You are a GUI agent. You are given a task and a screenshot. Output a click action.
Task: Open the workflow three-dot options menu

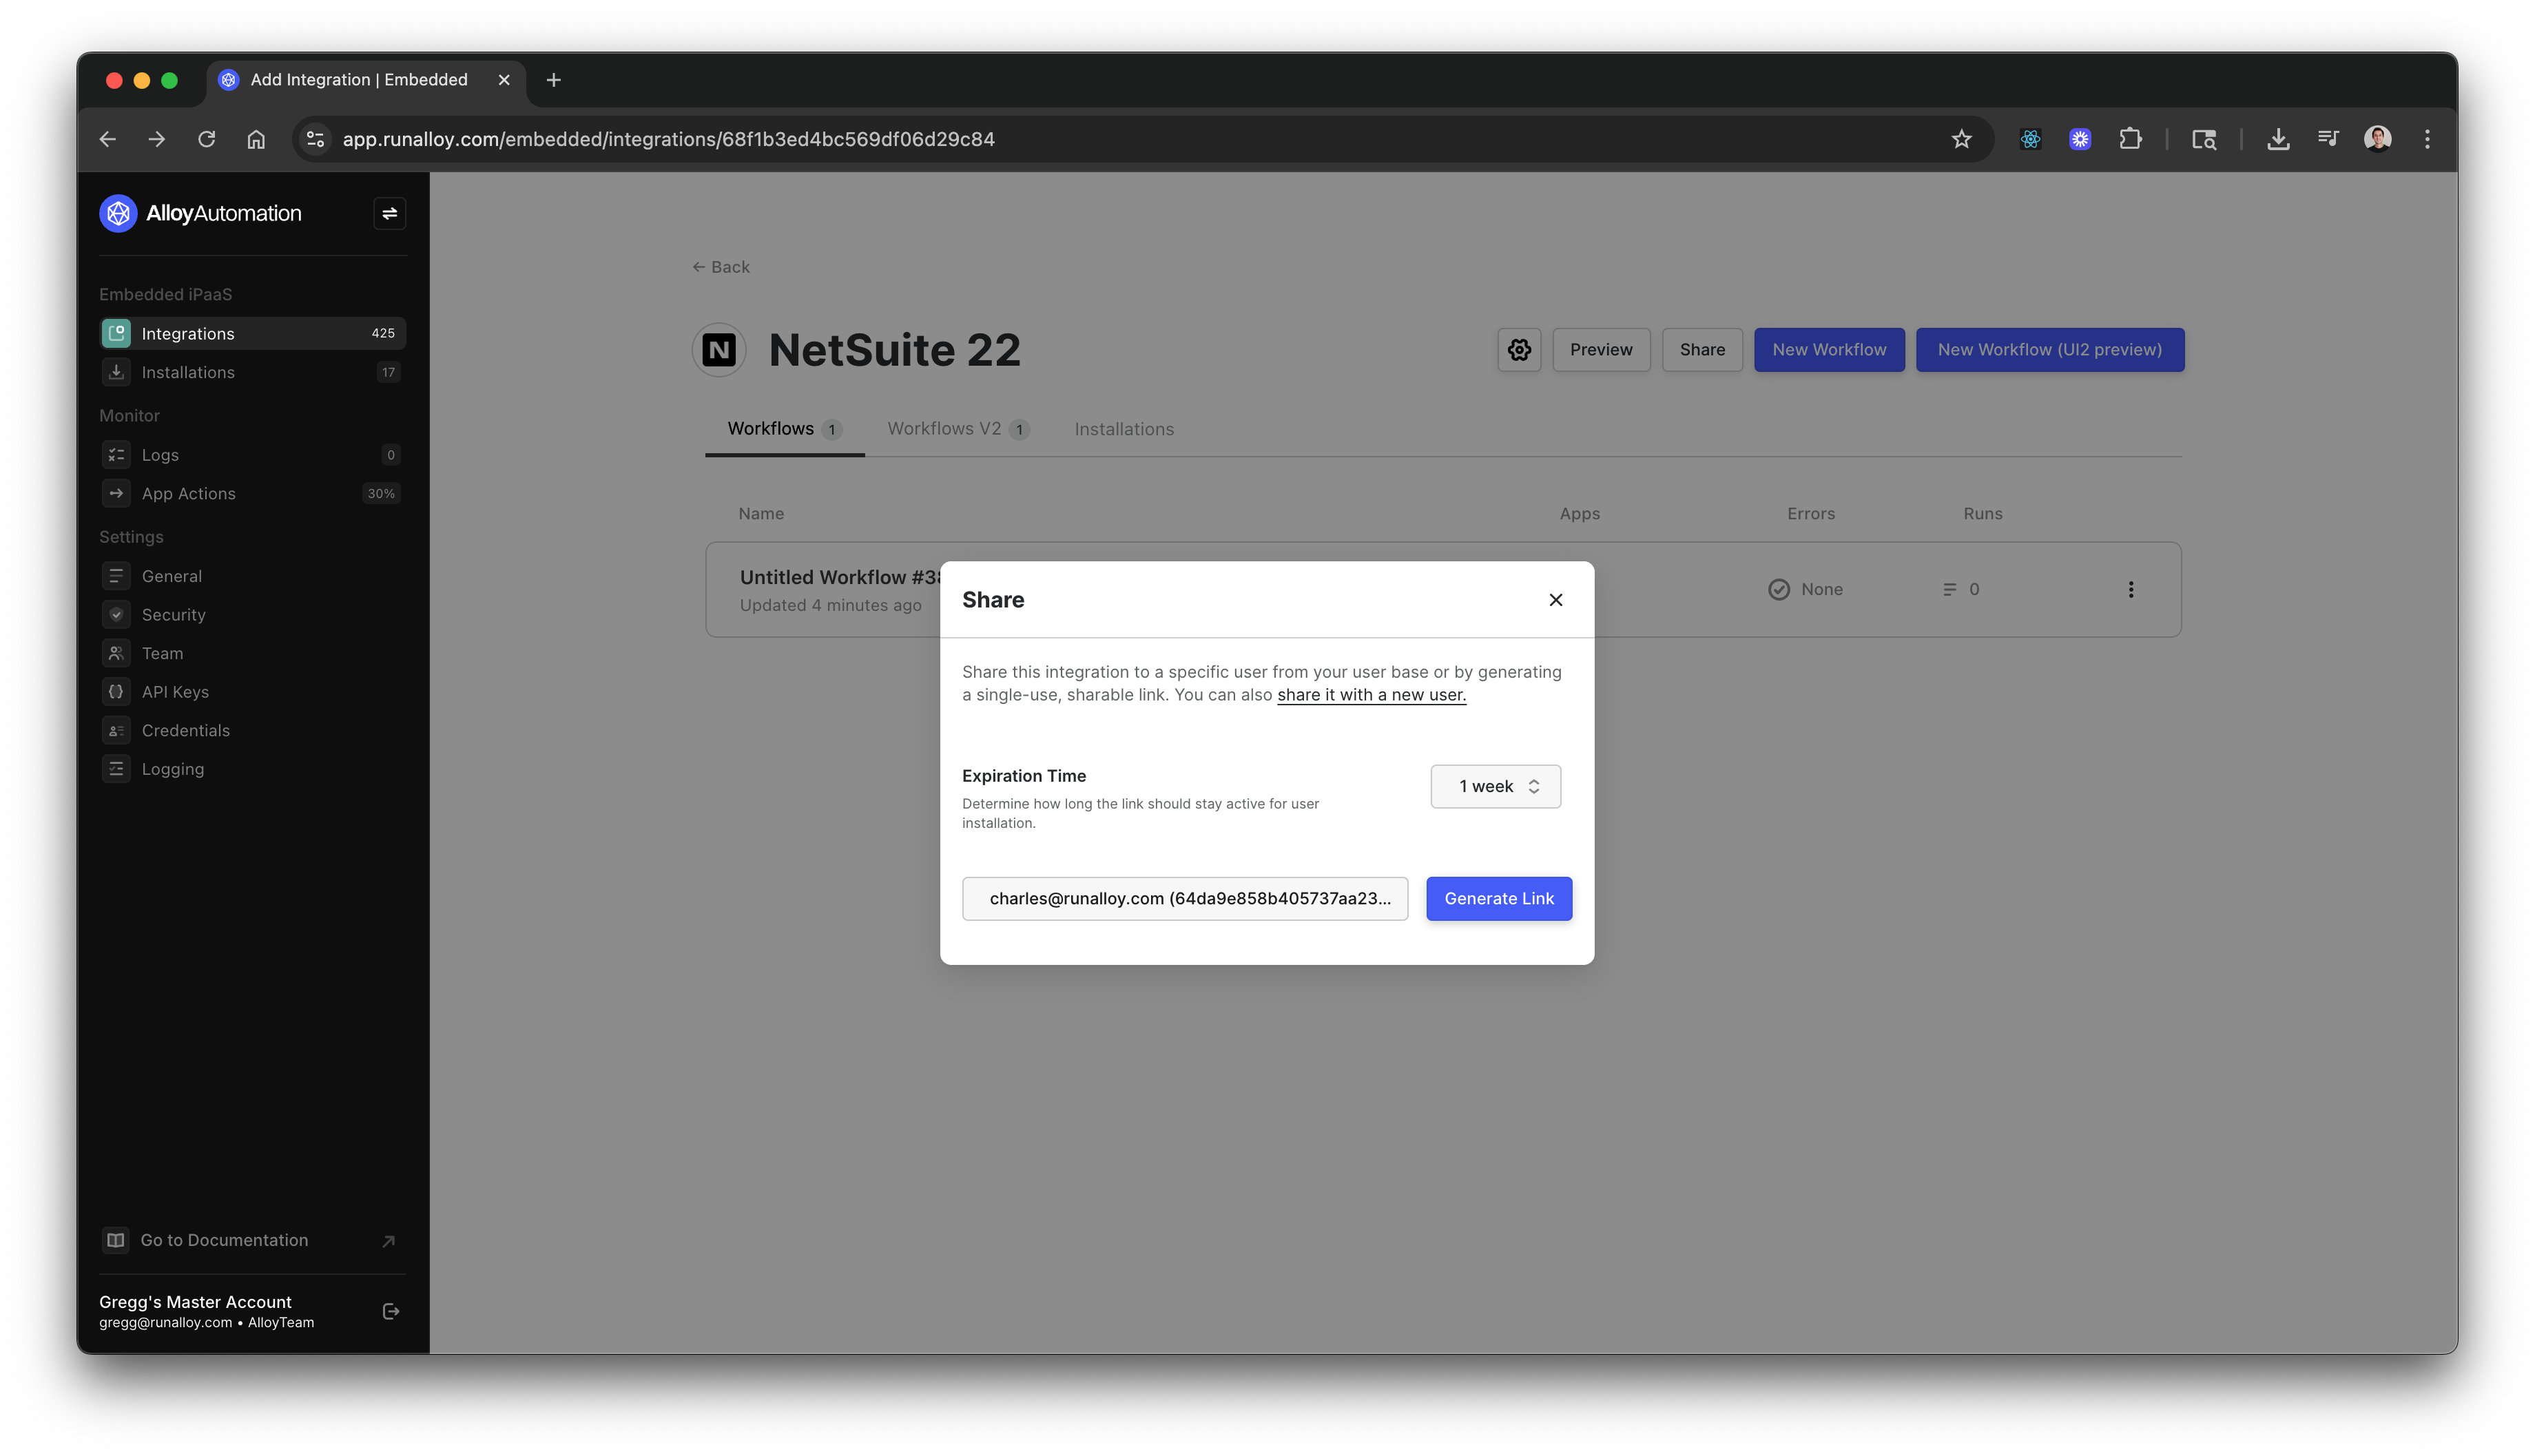[x=2131, y=589]
